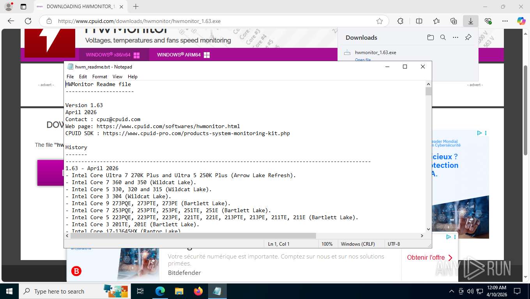530x299 pixels.
Task: Open the Notepad Format menu
Action: click(100, 77)
